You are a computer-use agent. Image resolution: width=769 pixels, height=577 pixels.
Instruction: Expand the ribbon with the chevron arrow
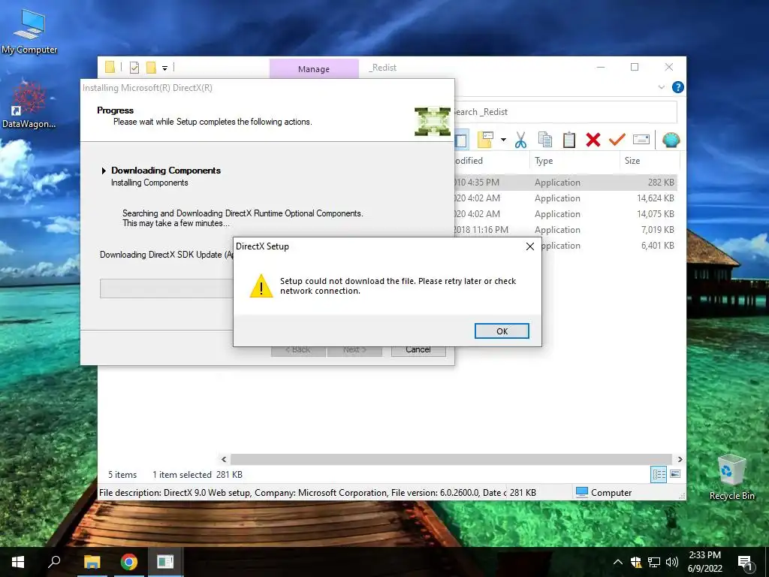pyautogui.click(x=661, y=87)
